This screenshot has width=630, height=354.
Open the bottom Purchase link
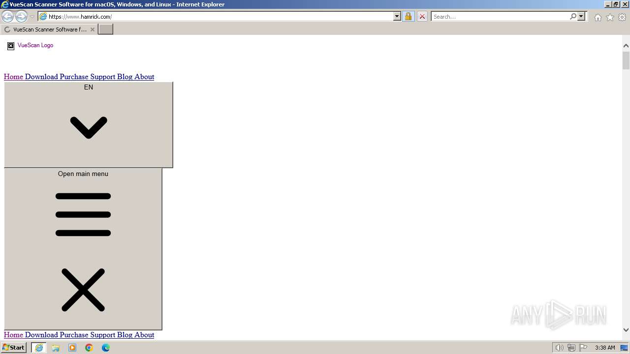74,335
